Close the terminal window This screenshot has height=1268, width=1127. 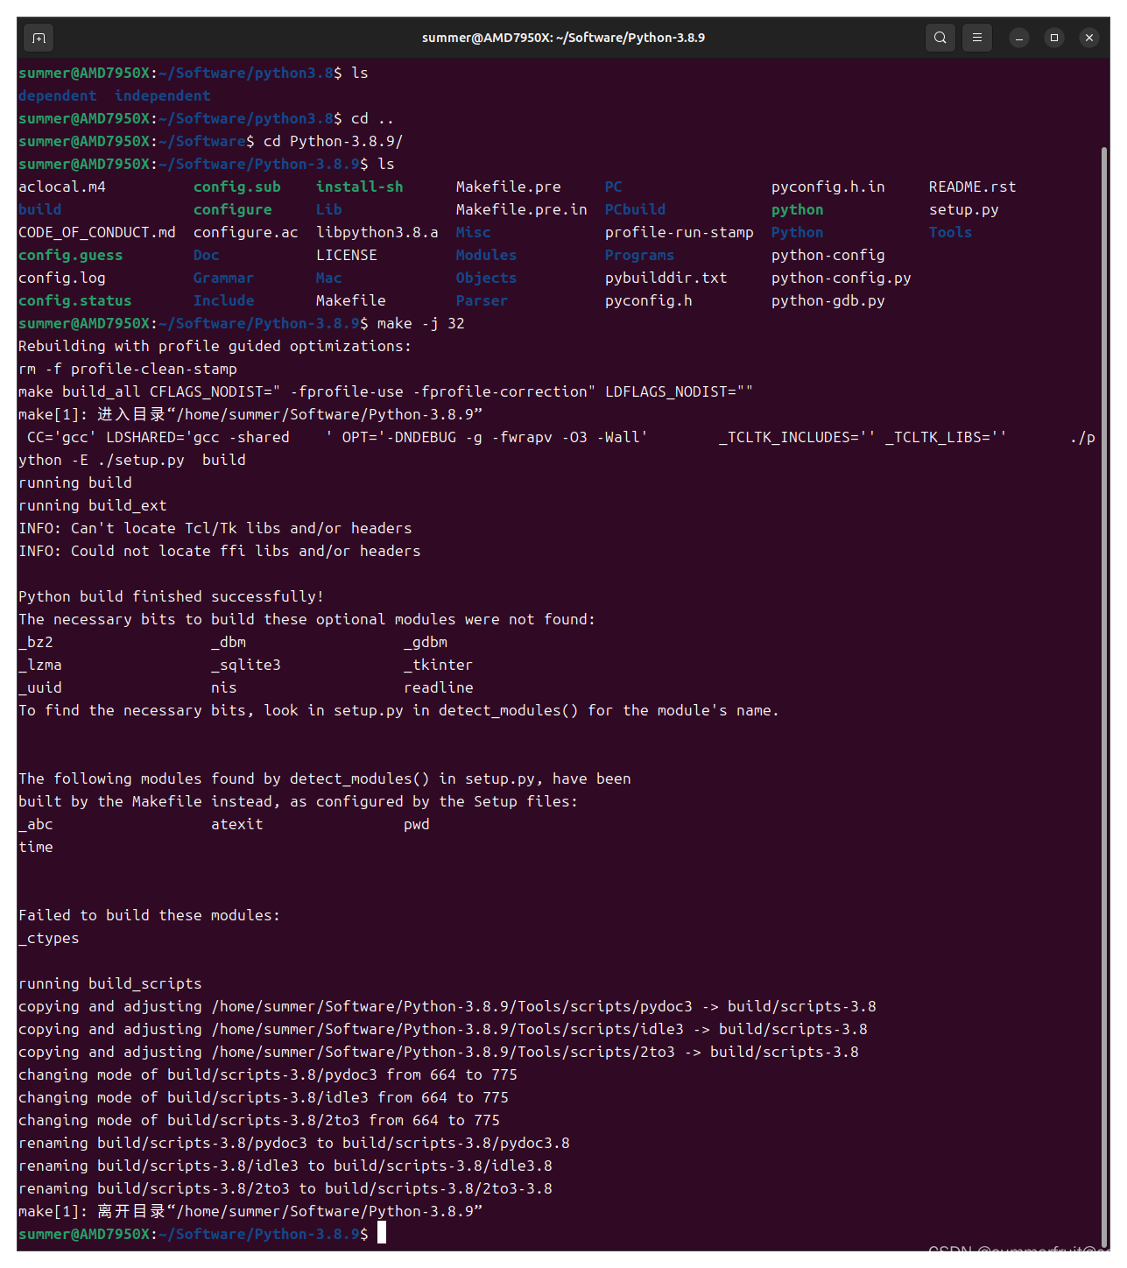click(1089, 38)
